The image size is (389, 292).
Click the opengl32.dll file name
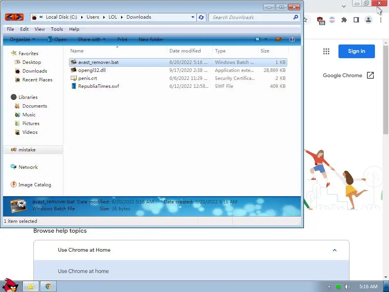pos(92,70)
